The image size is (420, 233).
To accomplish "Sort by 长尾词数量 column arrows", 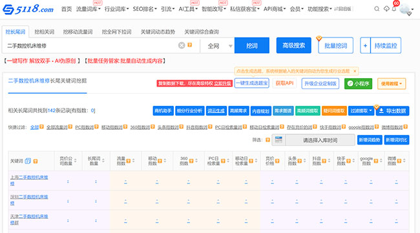I will (103, 161).
